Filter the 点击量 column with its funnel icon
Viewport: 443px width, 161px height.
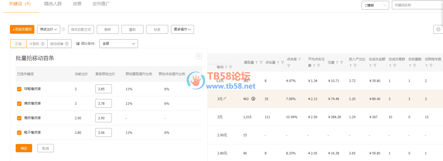pos(283,63)
